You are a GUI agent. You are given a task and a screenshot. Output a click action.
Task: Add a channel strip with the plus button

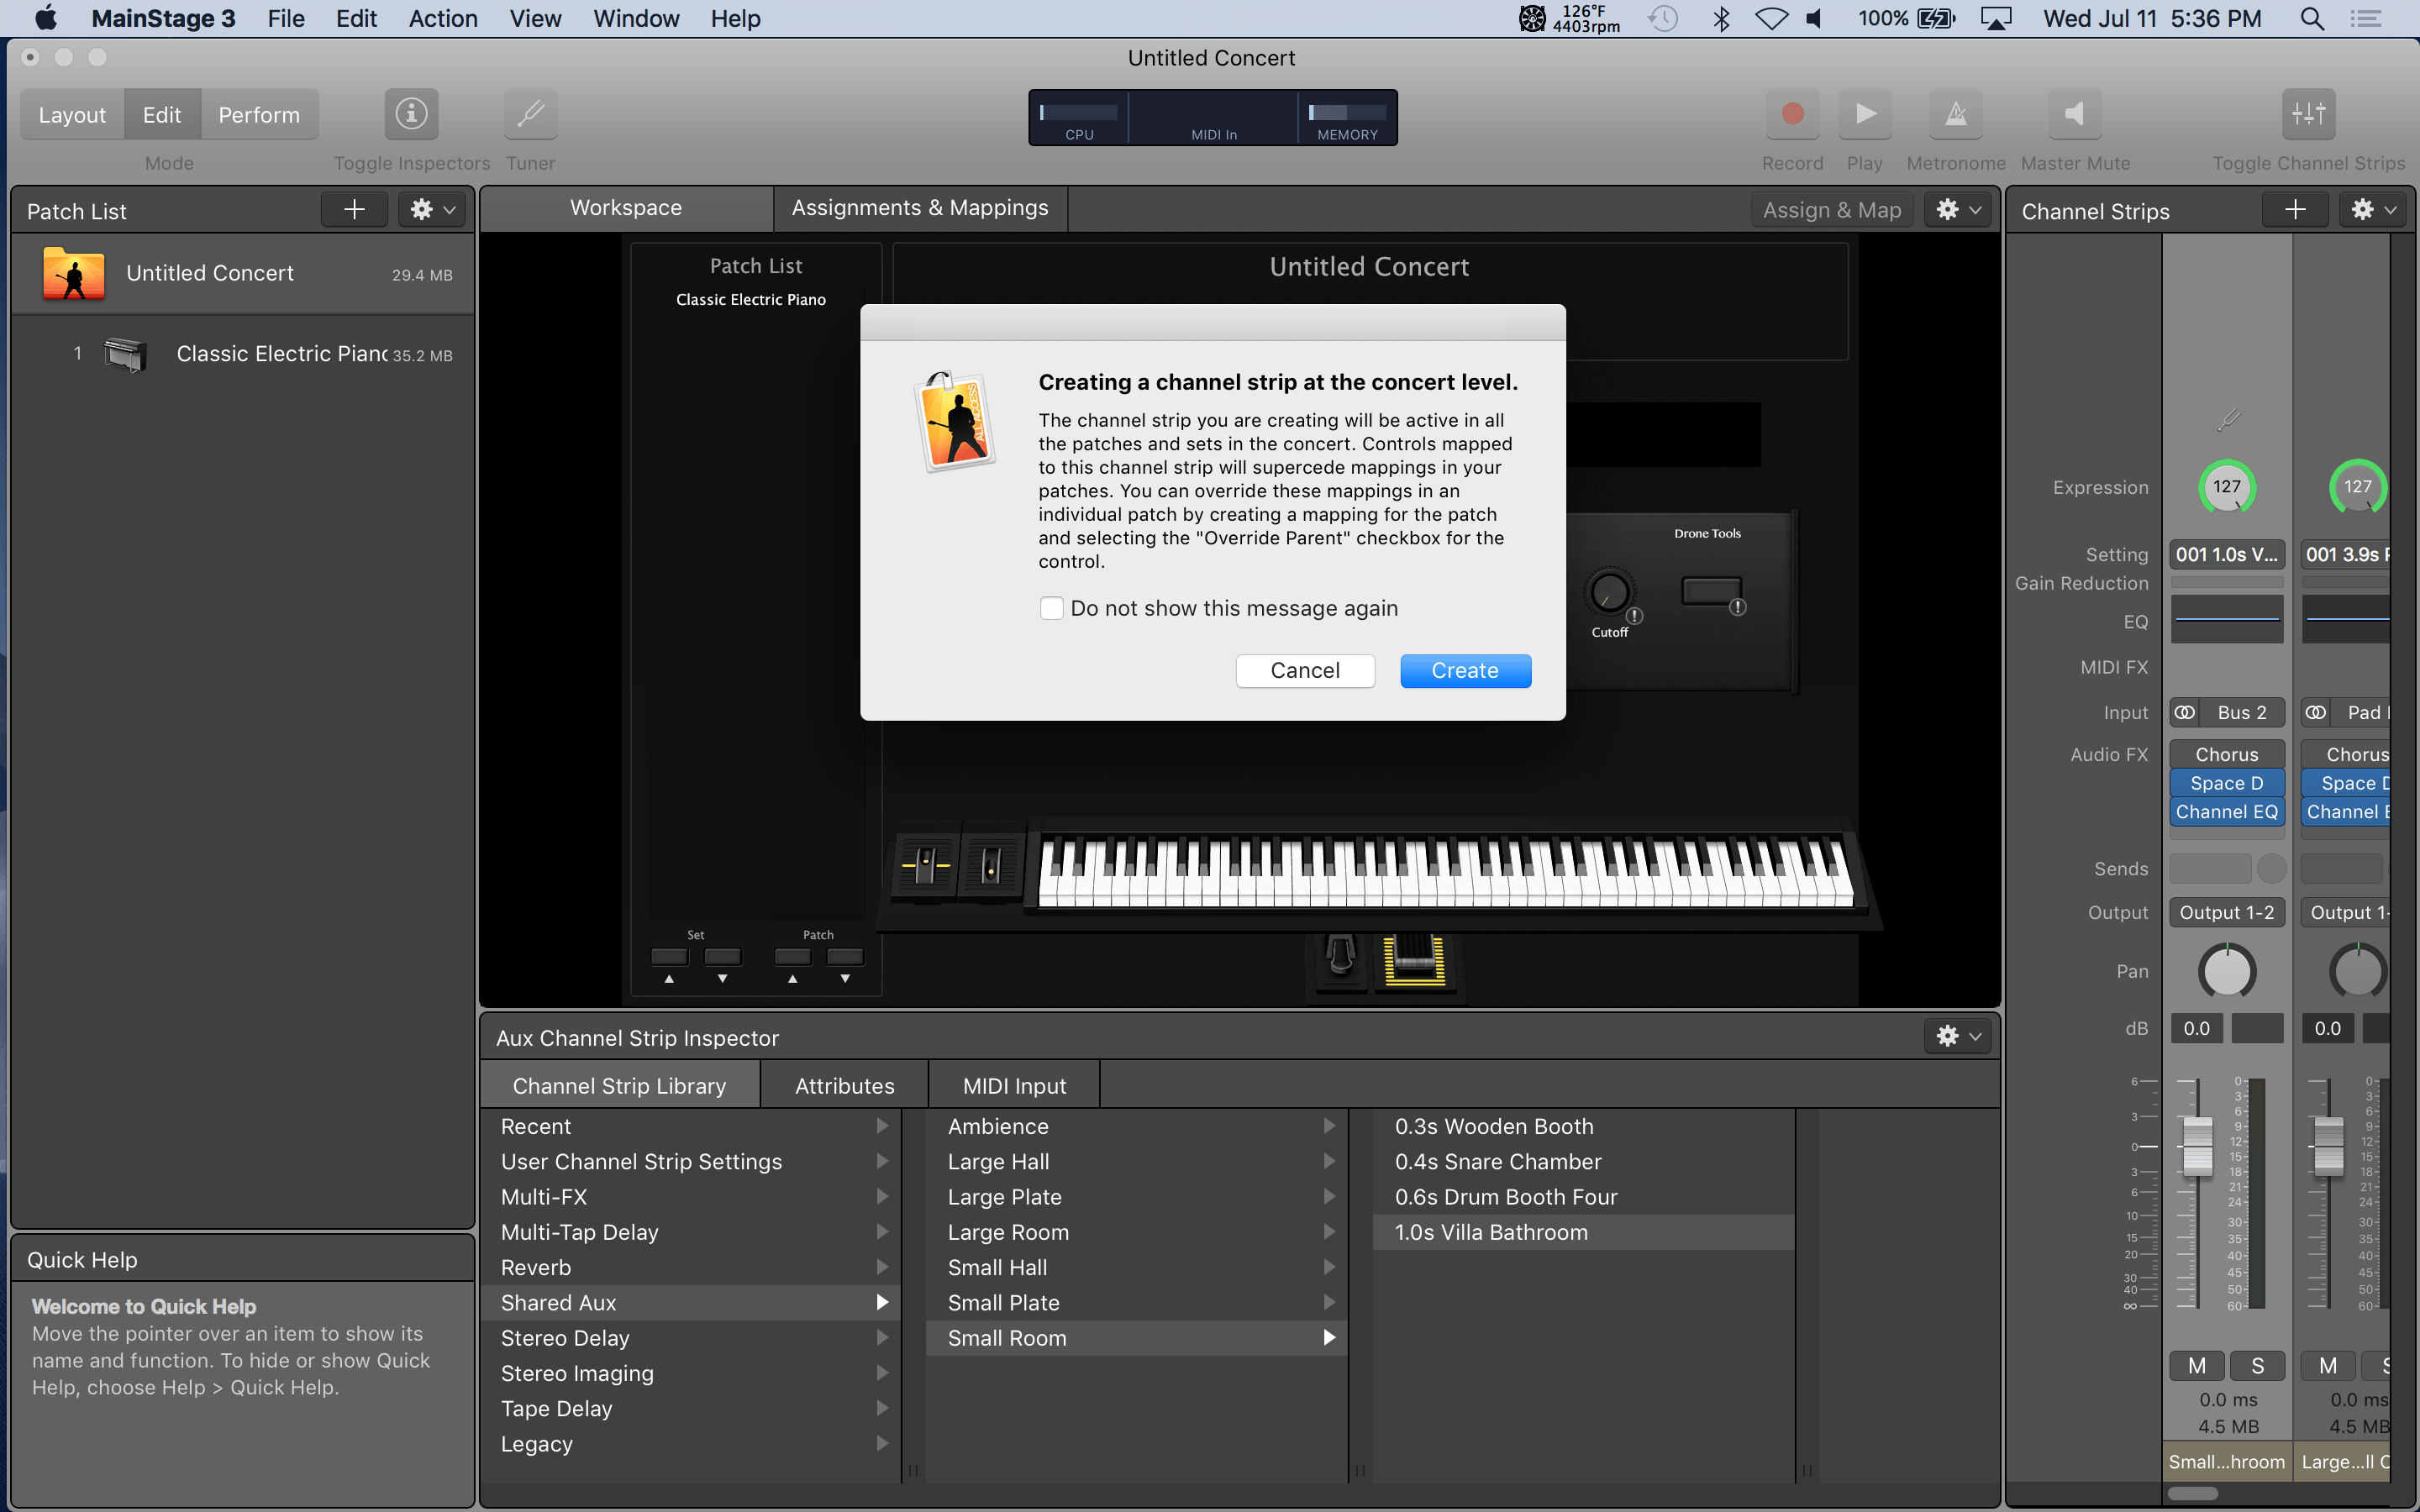2295,210
